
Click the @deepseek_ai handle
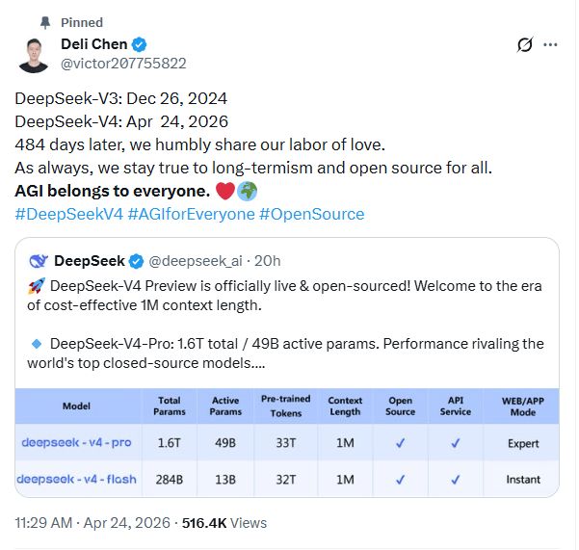point(196,261)
